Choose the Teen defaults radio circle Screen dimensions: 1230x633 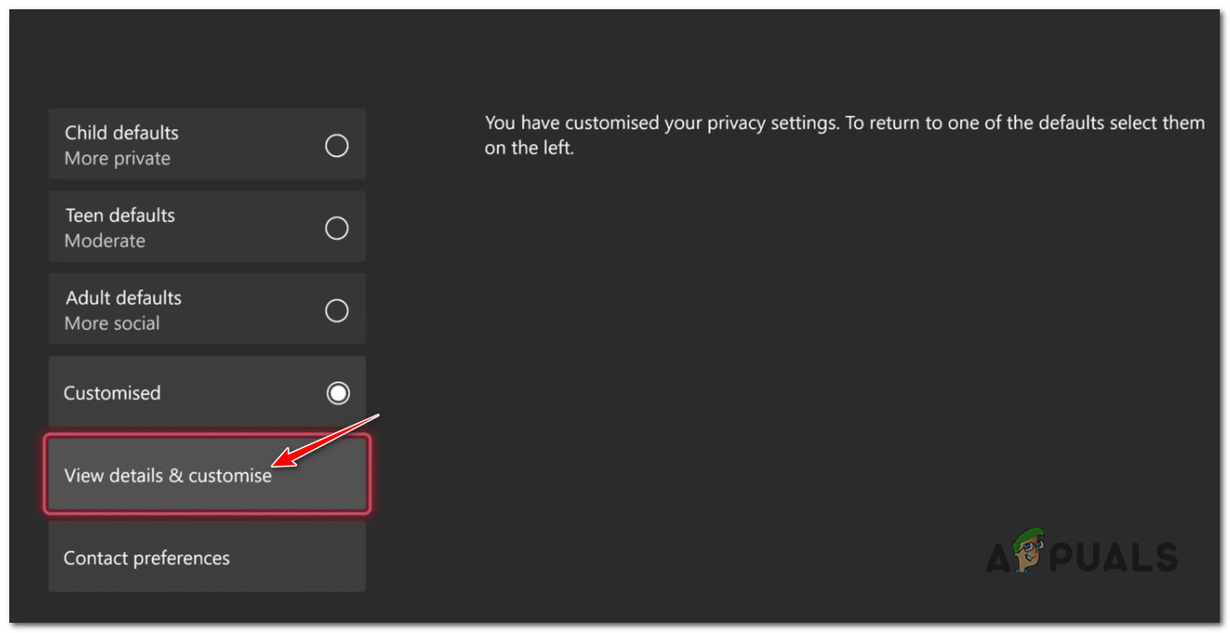point(337,228)
